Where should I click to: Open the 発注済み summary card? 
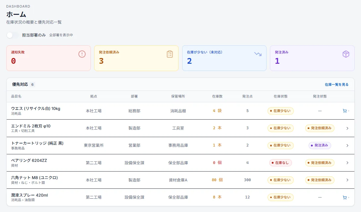[x=312, y=58]
